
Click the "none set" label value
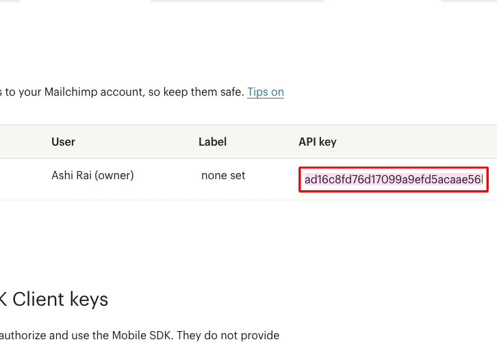(x=223, y=175)
